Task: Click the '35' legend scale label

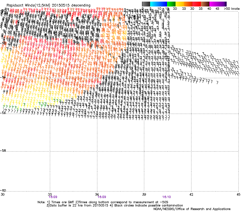Action: point(201,9)
